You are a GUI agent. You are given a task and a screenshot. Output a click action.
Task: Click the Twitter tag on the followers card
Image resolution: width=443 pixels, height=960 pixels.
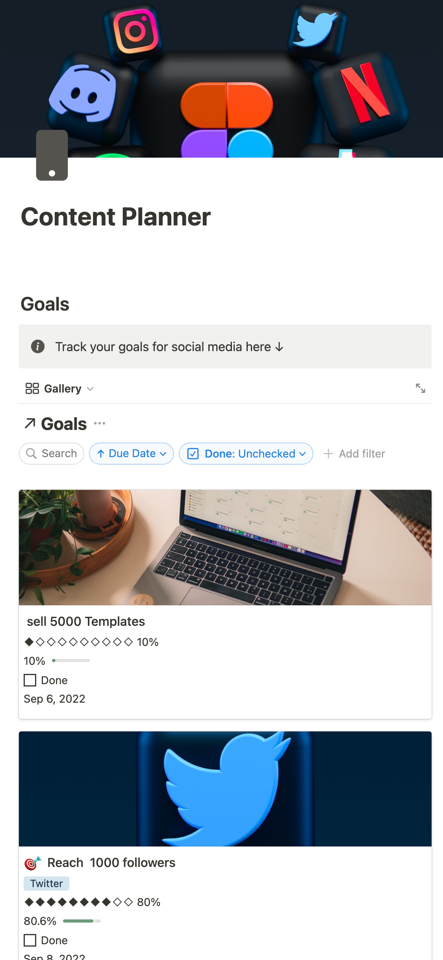(46, 884)
